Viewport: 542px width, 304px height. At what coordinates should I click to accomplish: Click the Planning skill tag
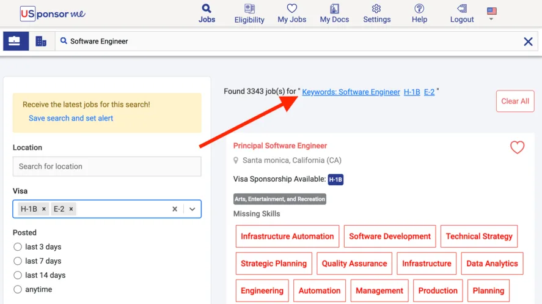488,291
